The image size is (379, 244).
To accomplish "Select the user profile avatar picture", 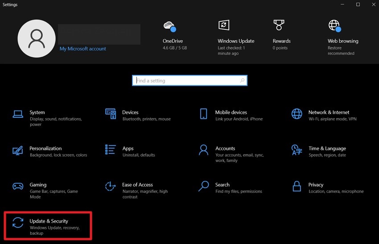I will [x=37, y=38].
